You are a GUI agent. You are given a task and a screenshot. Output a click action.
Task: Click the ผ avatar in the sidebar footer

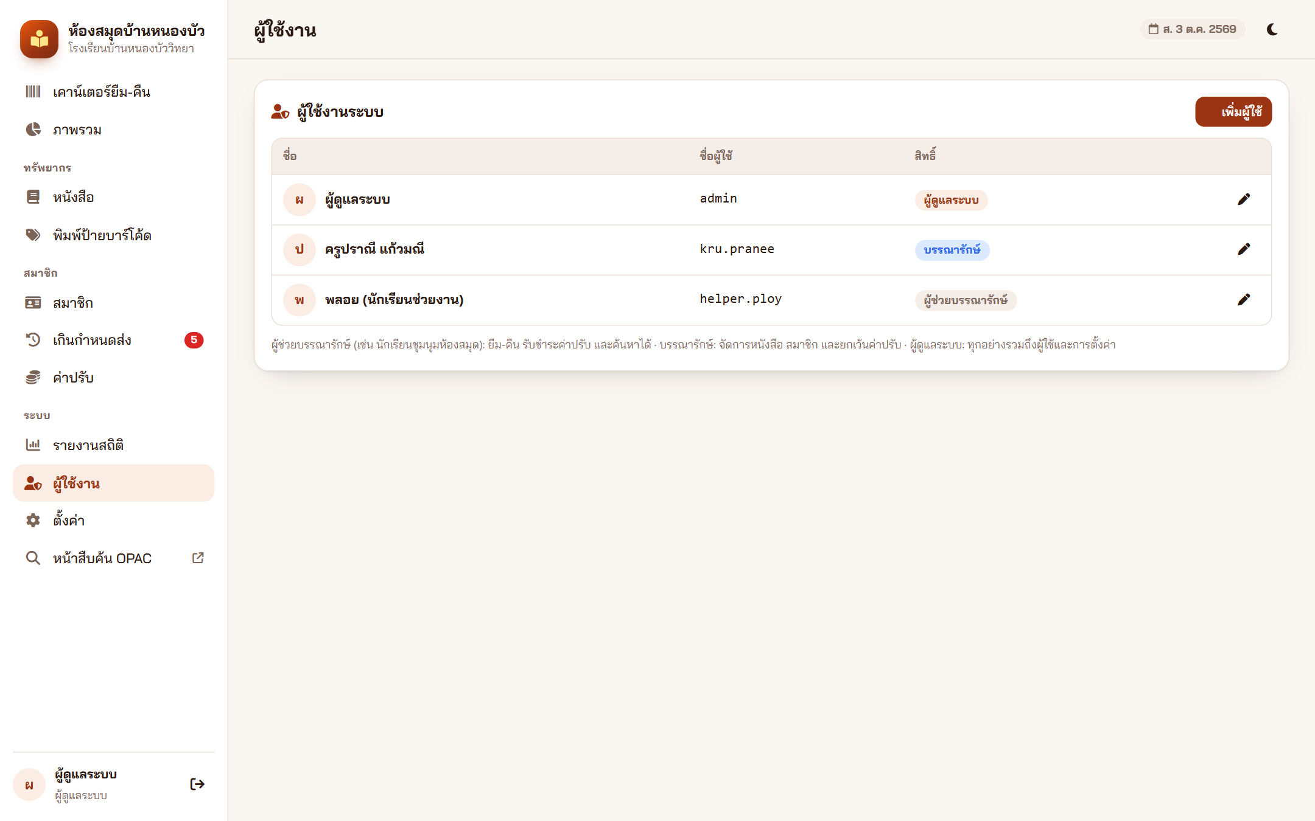click(x=29, y=785)
